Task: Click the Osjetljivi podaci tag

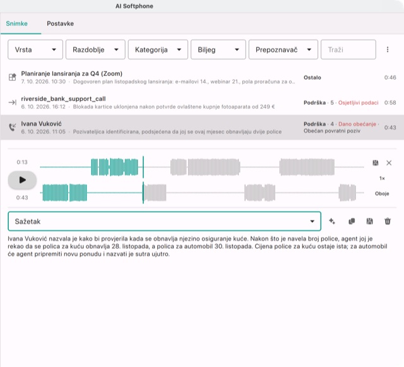Action: [358, 103]
